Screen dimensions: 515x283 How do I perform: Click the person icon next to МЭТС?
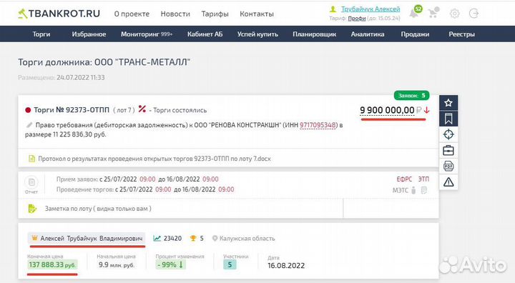point(413,190)
